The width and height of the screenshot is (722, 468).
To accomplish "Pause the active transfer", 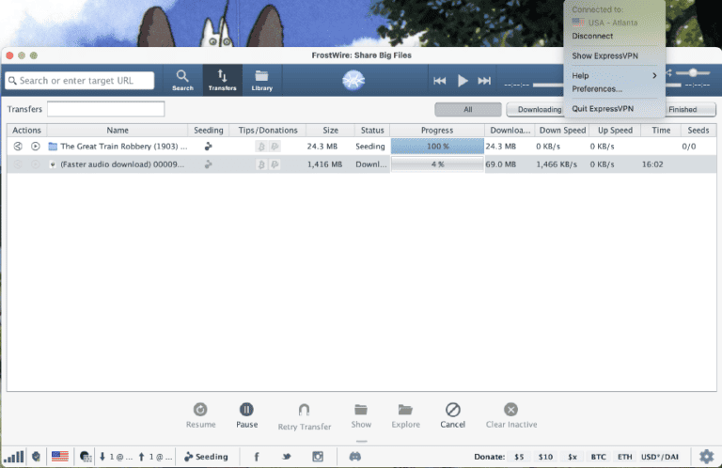I will point(246,414).
